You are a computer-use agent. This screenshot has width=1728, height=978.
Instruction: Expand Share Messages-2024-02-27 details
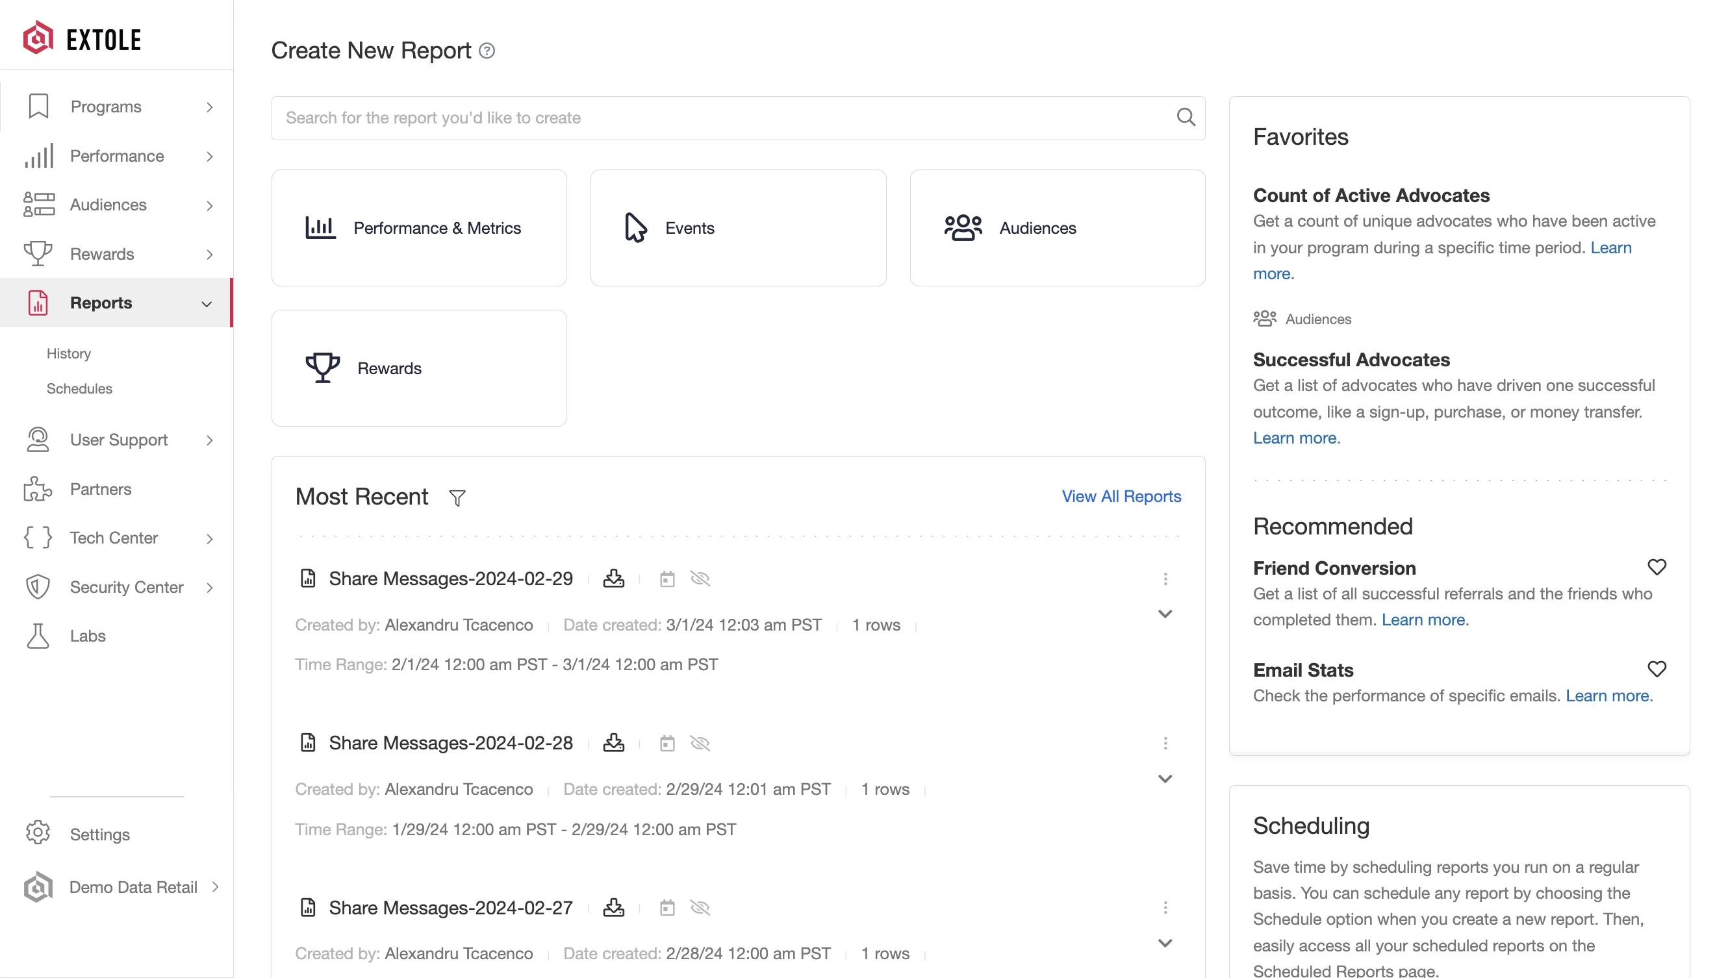click(1165, 943)
